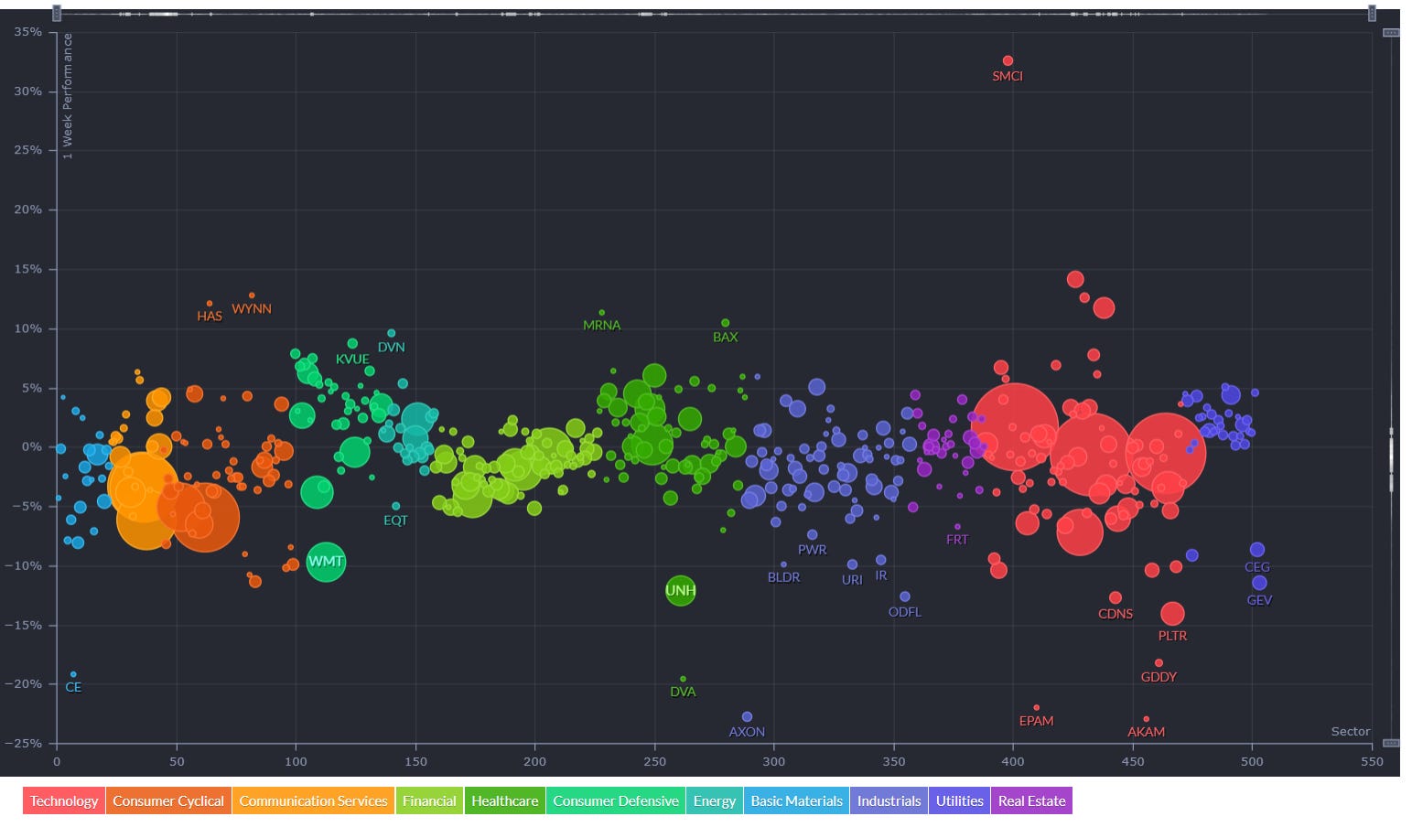Toggle Consumer Defensive in the legend

(616, 800)
